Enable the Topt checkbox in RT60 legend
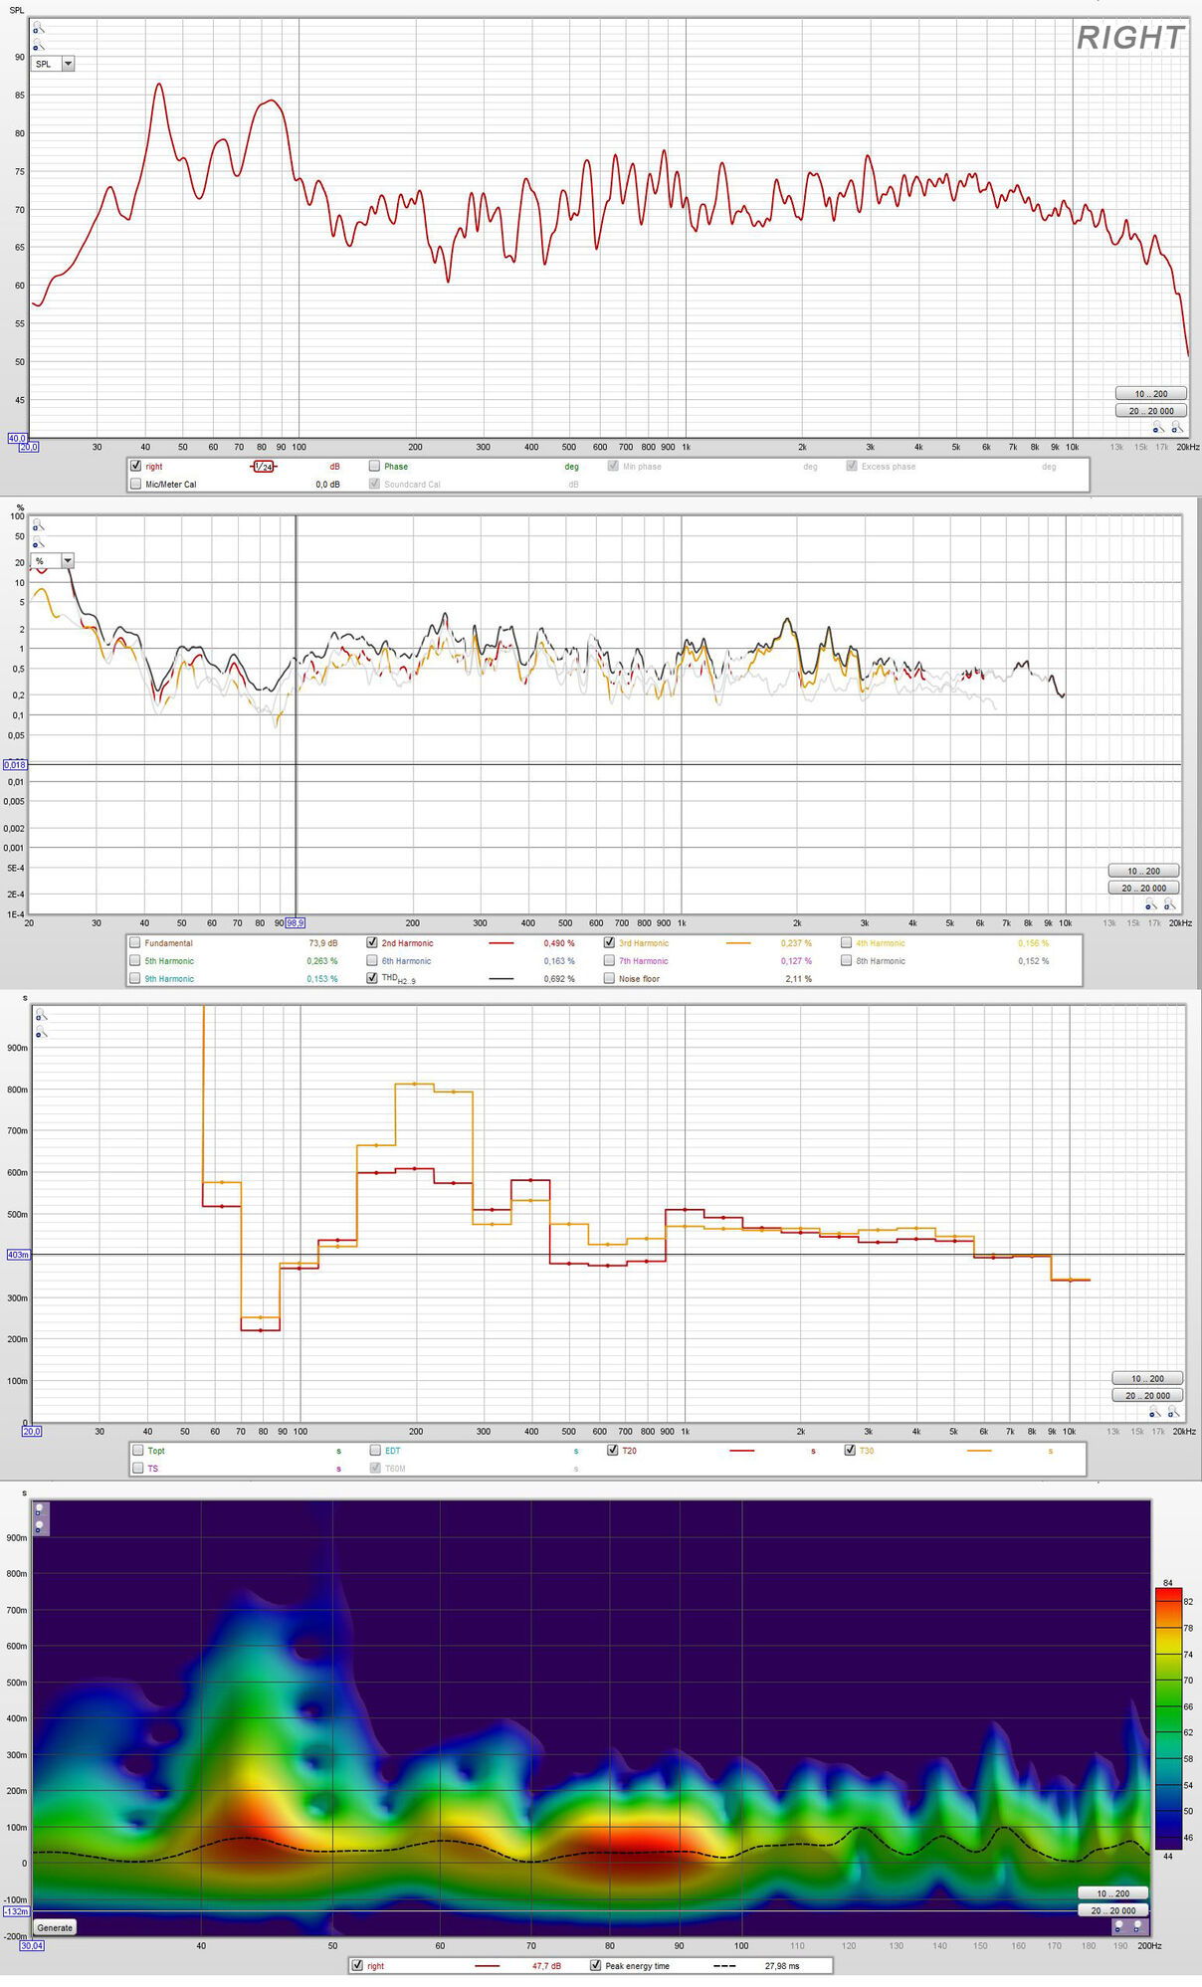 coord(138,1450)
